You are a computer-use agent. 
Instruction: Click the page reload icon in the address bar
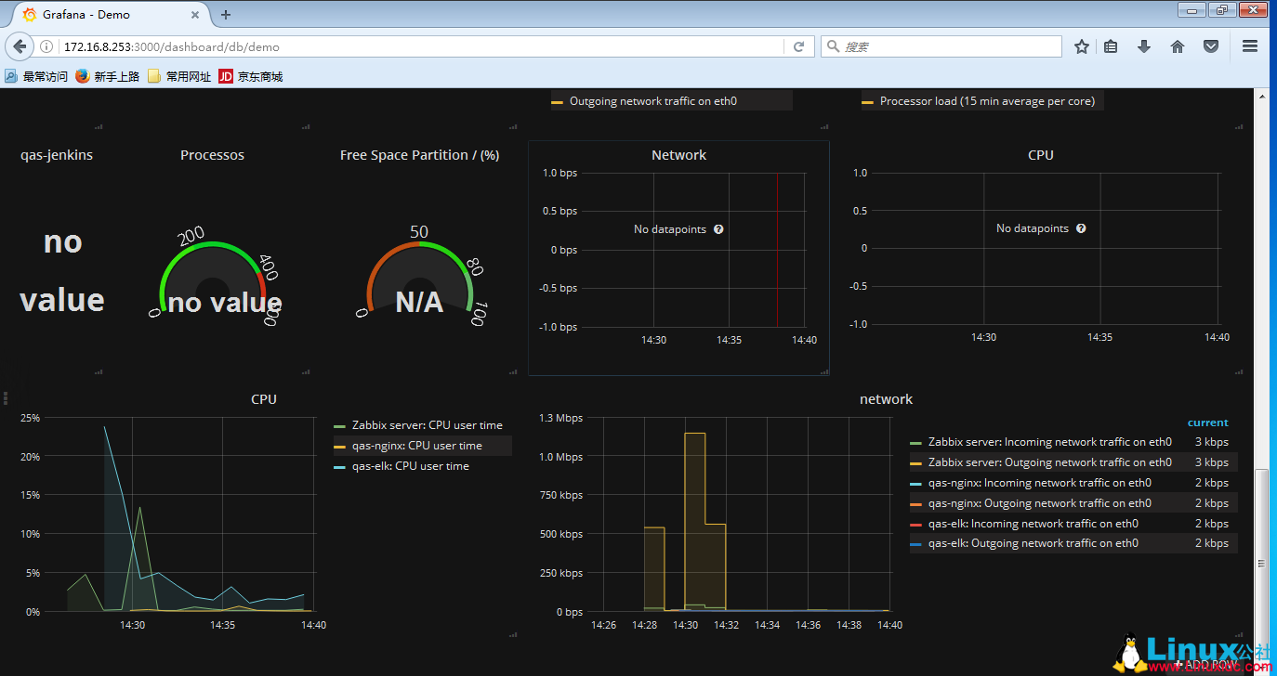click(x=798, y=45)
